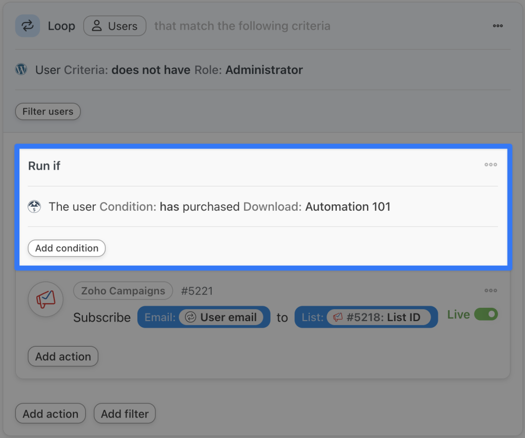Click the Filter users button
The height and width of the screenshot is (438, 525).
click(48, 111)
